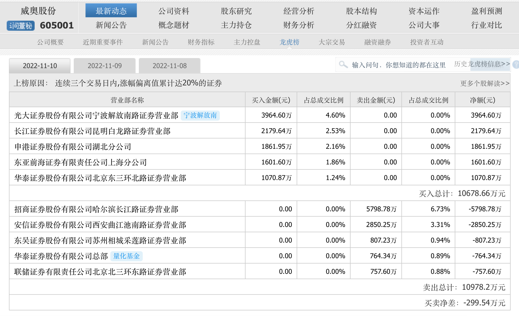Click the help question mark icon
The image size is (519, 316).
(x=516, y=64)
